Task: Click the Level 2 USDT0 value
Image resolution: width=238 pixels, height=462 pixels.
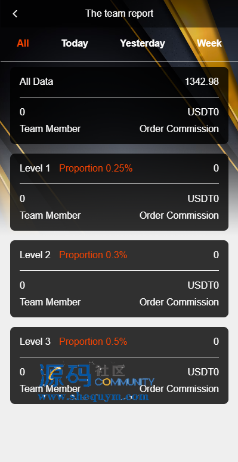Action: click(203, 286)
